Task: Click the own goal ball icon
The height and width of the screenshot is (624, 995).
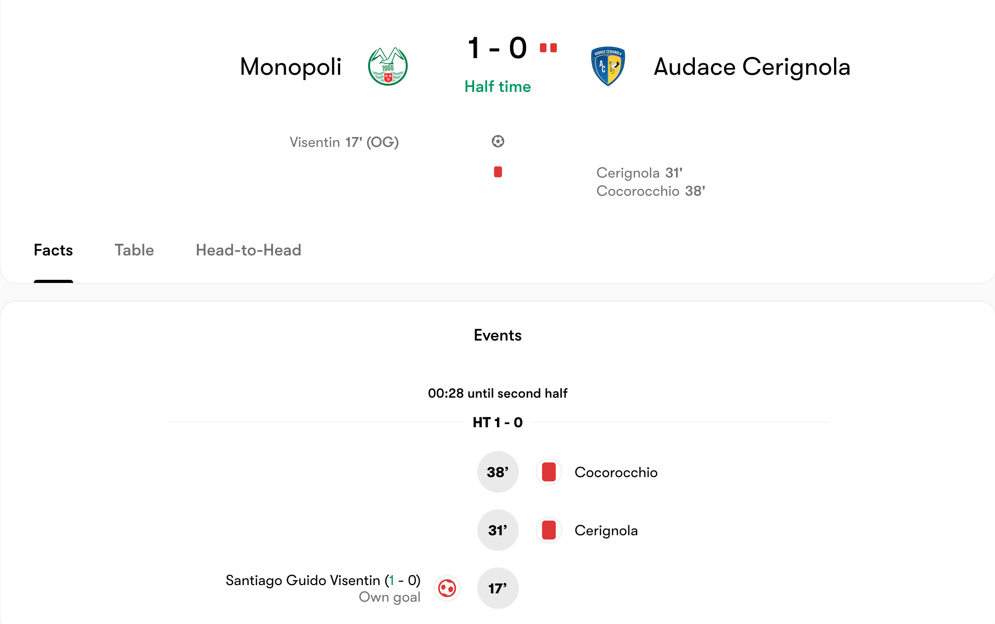Action: 447,589
